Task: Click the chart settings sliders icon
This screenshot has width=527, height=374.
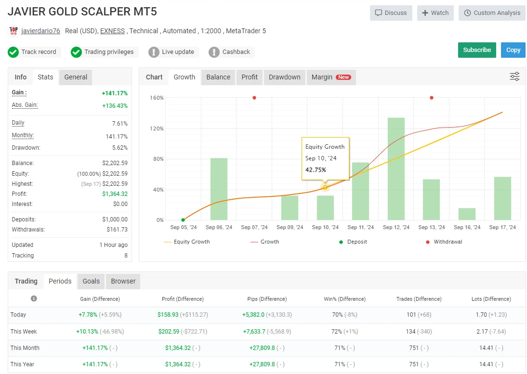Action: (x=514, y=77)
